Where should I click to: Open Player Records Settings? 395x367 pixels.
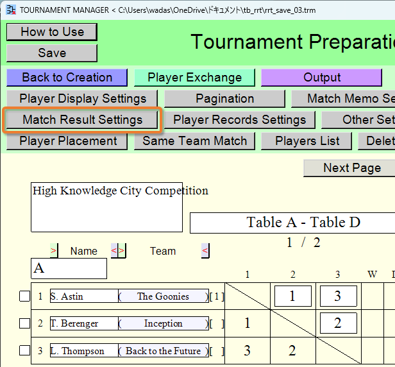click(x=240, y=120)
